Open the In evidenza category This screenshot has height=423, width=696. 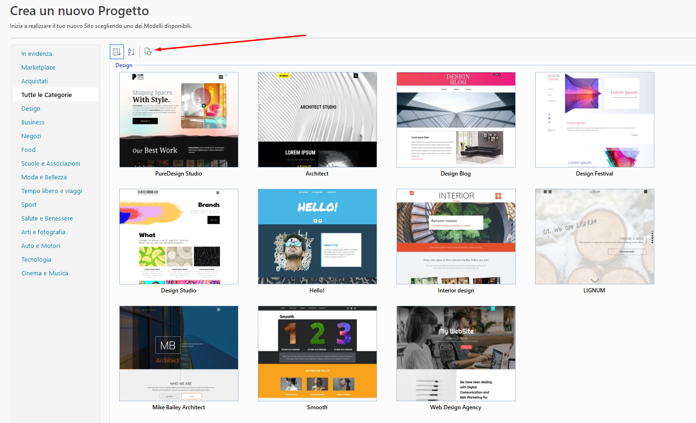point(36,54)
